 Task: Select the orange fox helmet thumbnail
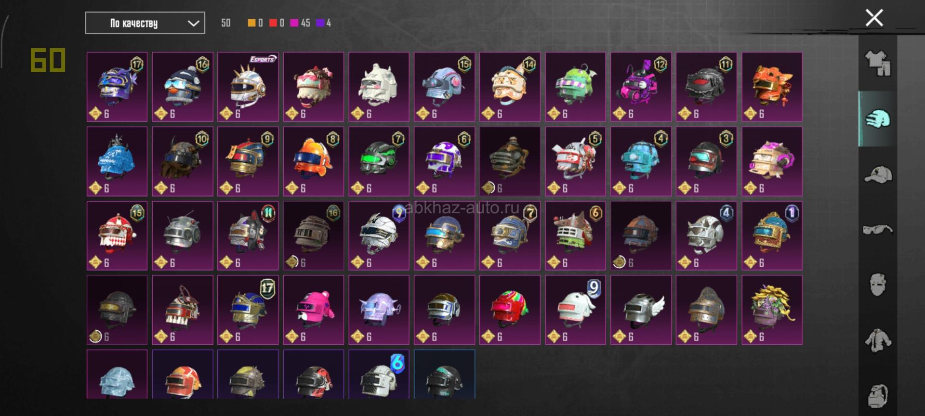point(772,87)
